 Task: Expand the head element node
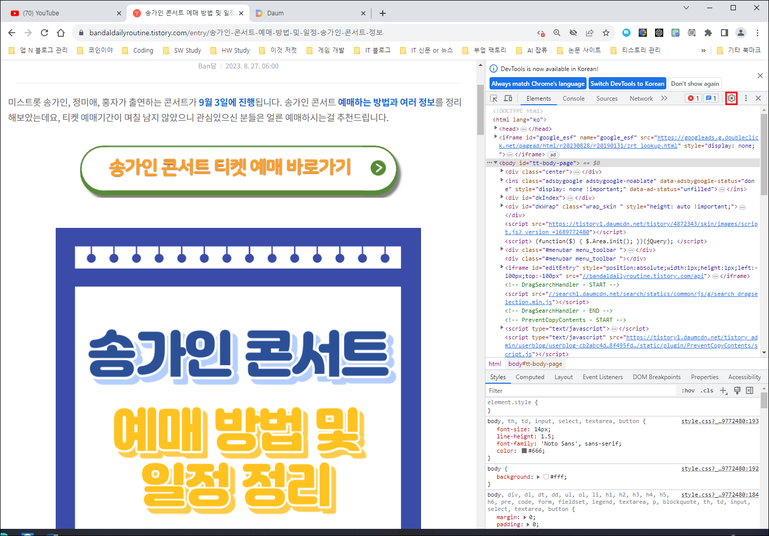coord(496,128)
